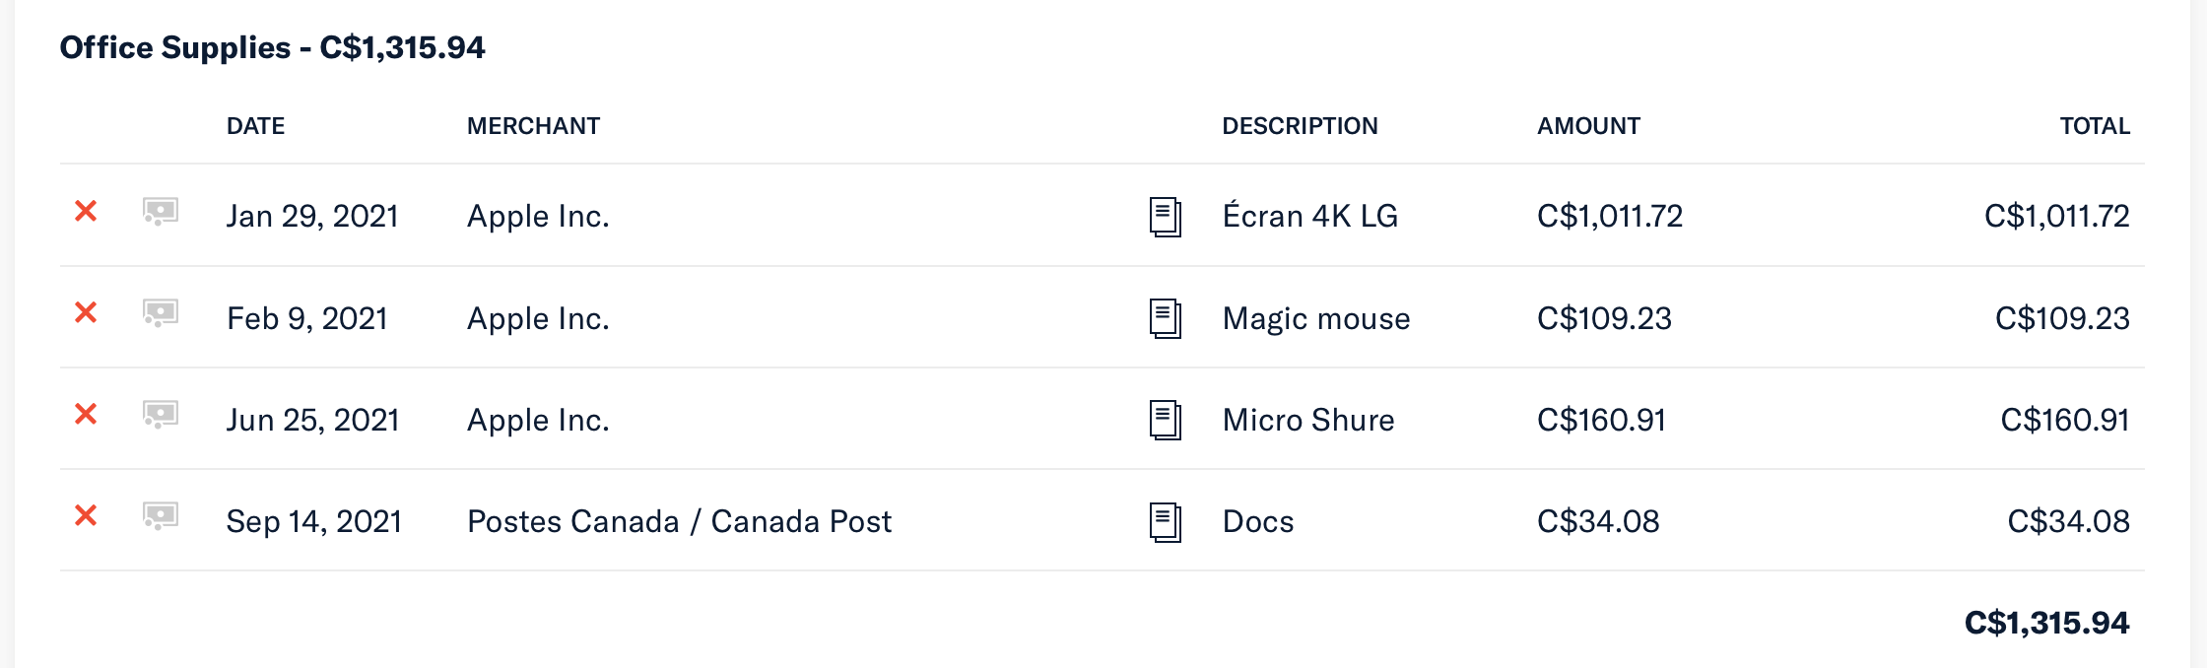Delete the Écran 4K LG expense
Image resolution: width=2207 pixels, height=668 pixels.
pos(86,211)
